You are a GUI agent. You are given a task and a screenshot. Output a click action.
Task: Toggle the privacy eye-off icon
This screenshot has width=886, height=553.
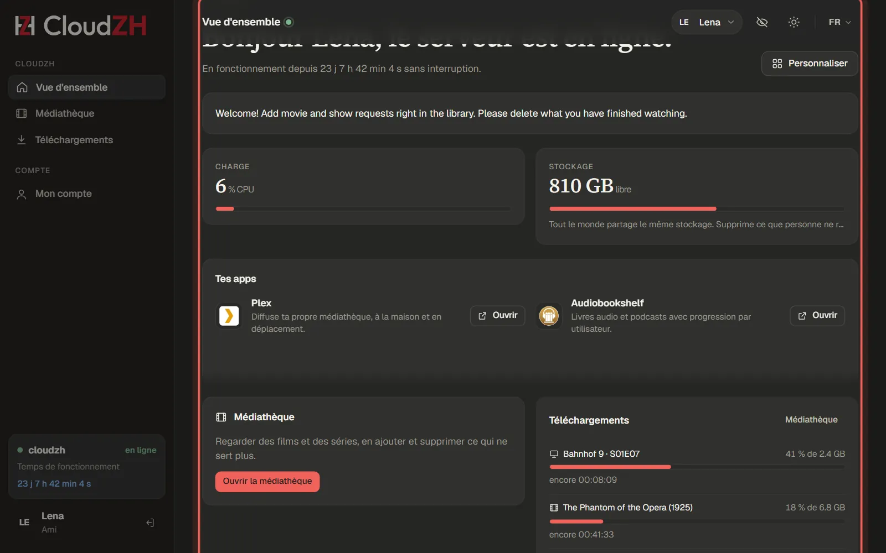pos(762,22)
